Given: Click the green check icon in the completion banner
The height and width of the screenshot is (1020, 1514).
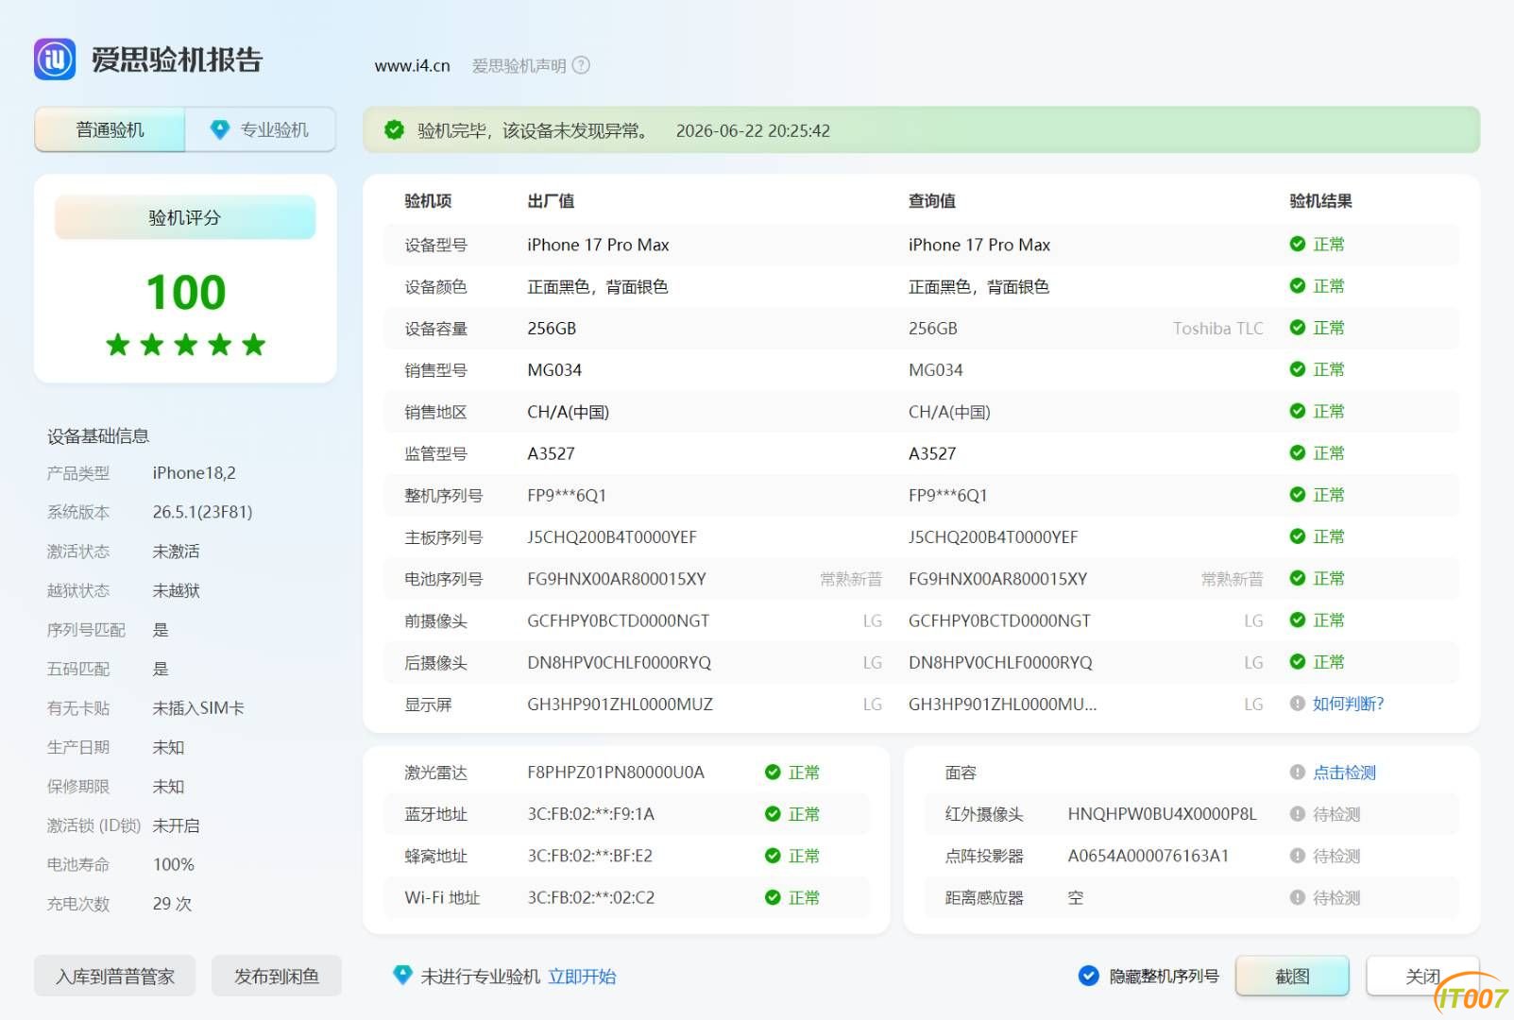Looking at the screenshot, I should tap(394, 130).
